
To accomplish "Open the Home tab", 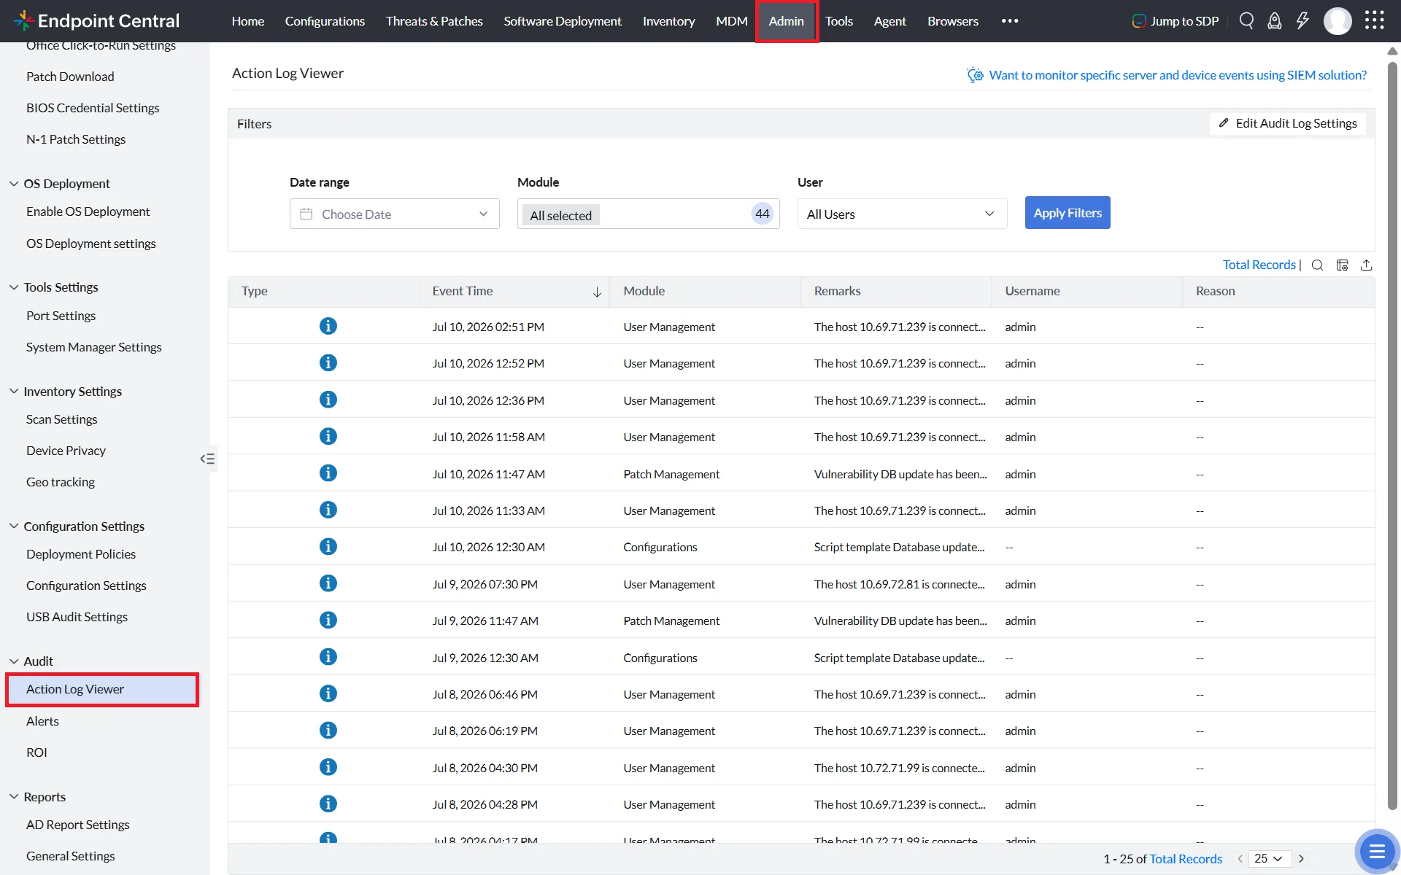I will [x=248, y=21].
